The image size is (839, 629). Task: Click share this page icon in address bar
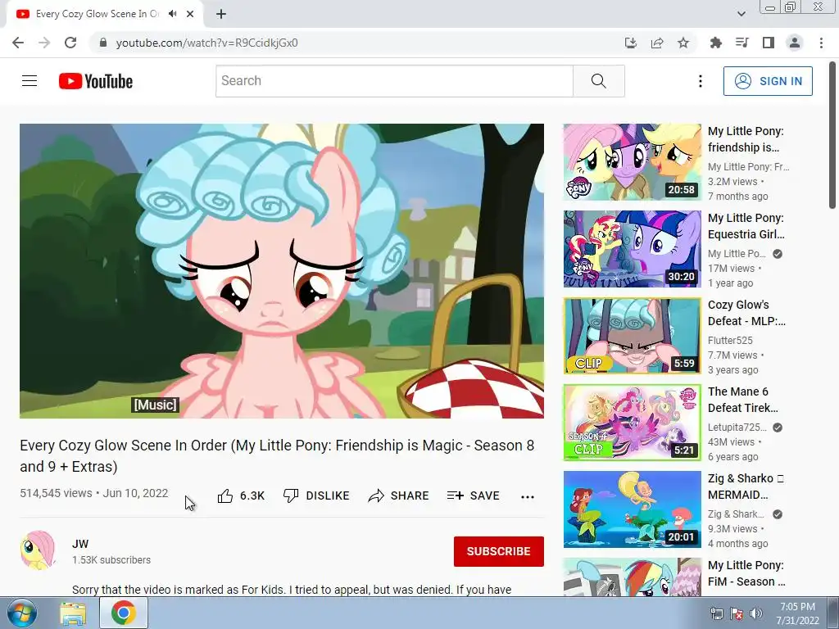point(657,43)
